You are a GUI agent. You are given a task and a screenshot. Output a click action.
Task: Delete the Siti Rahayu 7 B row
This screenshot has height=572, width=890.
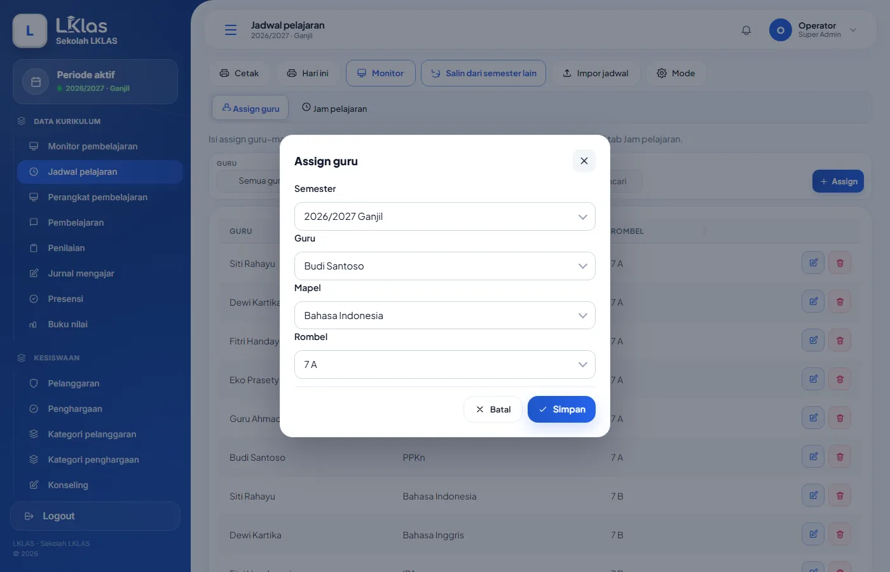840,495
